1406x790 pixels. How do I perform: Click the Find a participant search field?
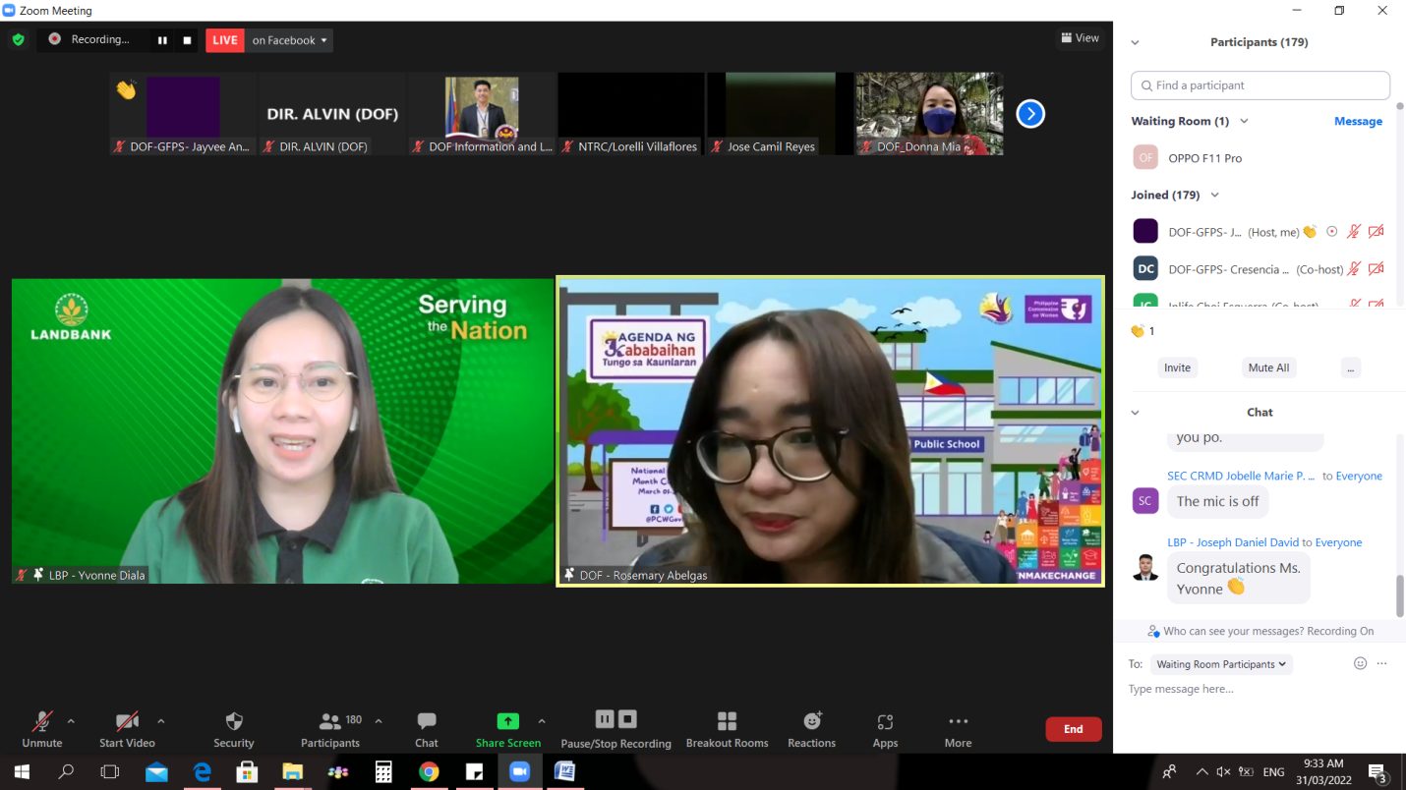pyautogui.click(x=1260, y=85)
